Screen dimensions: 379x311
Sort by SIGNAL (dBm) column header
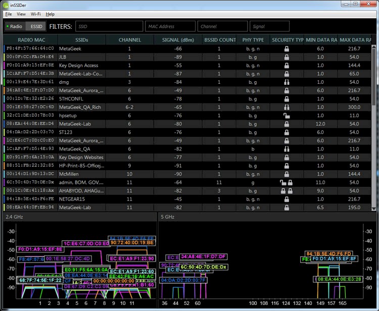[178, 40]
